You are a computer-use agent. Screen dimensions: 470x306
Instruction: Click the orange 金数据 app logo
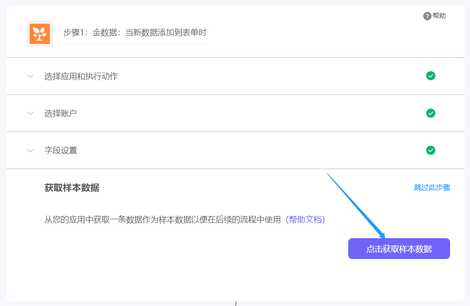(x=40, y=33)
